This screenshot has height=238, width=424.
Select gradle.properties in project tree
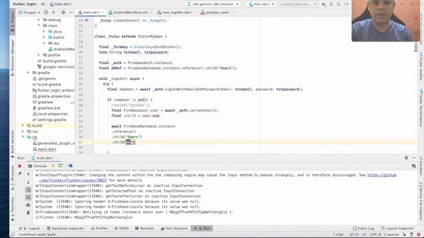[x=52, y=97]
